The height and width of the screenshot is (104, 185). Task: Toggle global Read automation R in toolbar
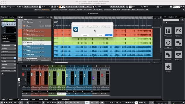tap(32, 7)
